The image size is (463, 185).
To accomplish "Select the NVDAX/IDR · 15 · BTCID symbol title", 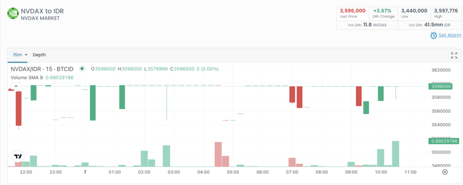I will pyautogui.click(x=42, y=69).
